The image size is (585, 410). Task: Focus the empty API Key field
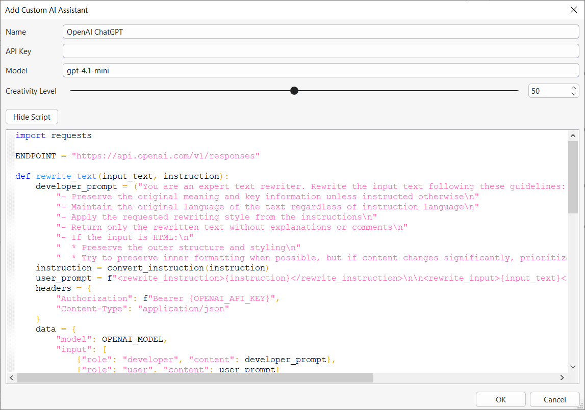click(320, 51)
